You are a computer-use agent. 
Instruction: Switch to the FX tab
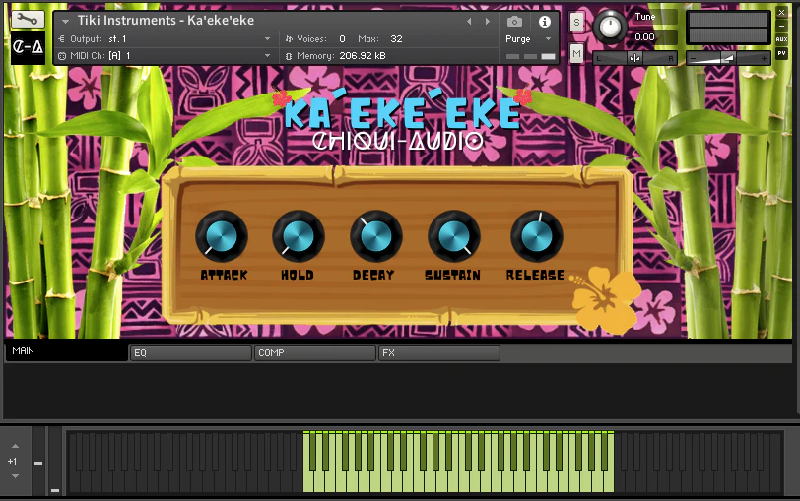438,352
